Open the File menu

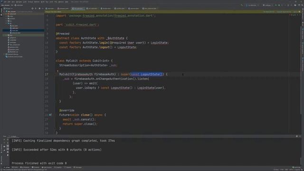pyautogui.click(x=5, y=2)
